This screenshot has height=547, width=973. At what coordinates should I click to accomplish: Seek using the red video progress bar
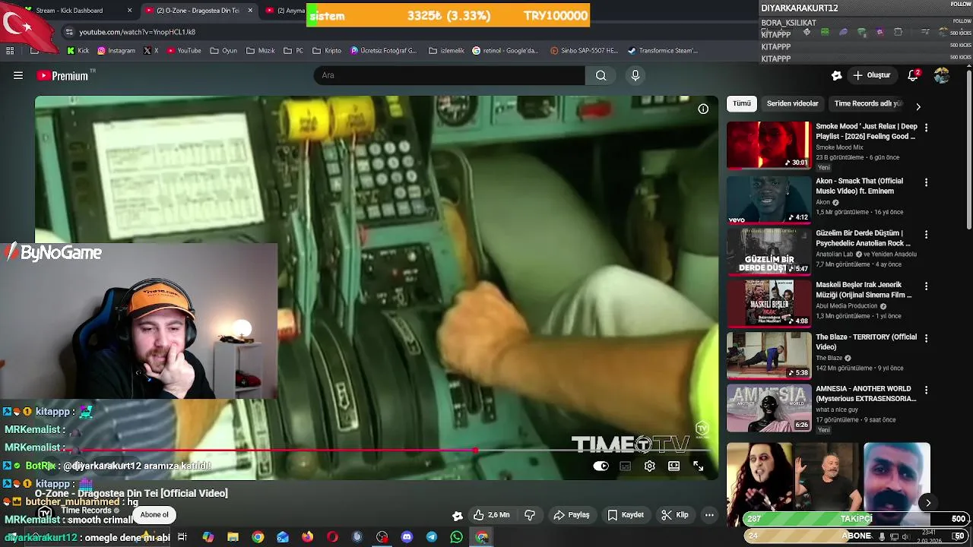376,451
